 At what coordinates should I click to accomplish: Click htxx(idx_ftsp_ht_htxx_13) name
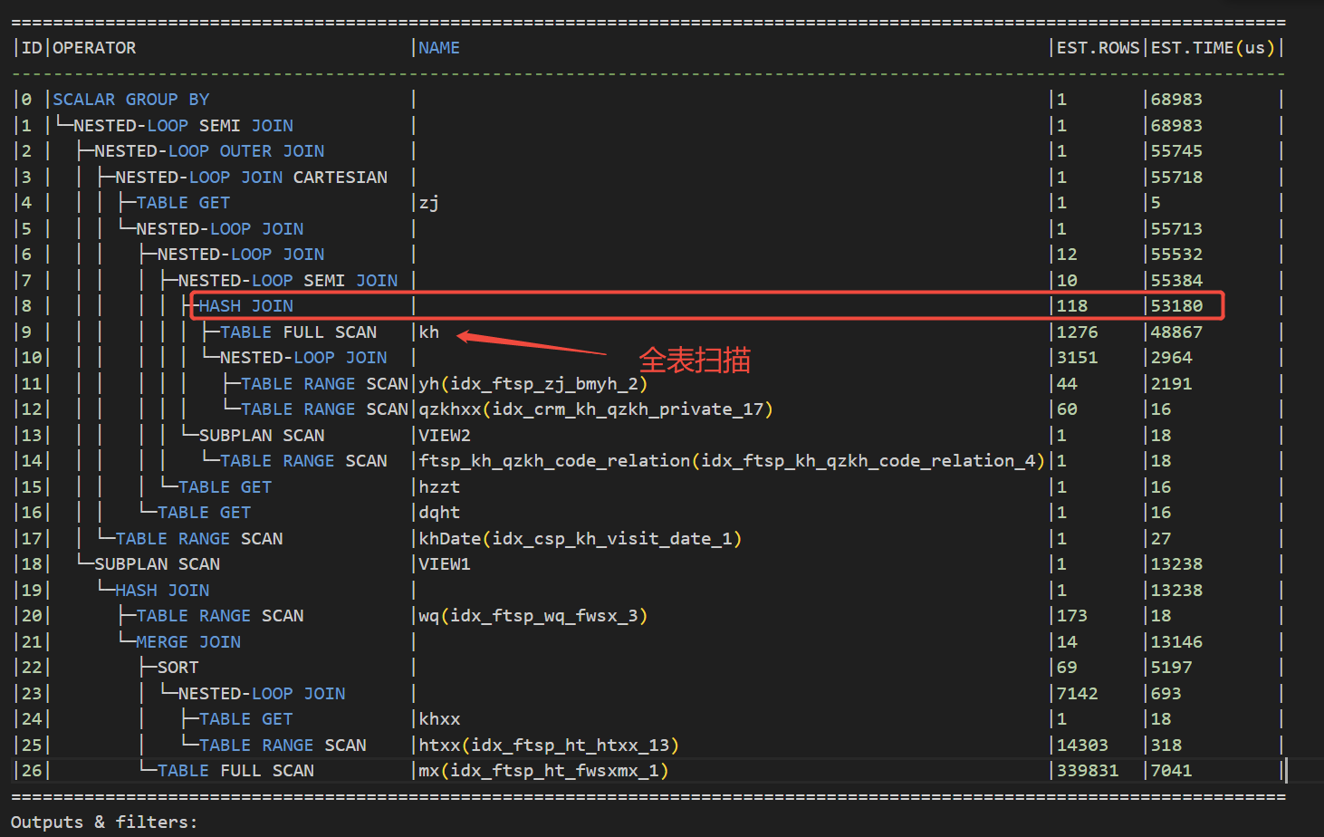coord(549,746)
